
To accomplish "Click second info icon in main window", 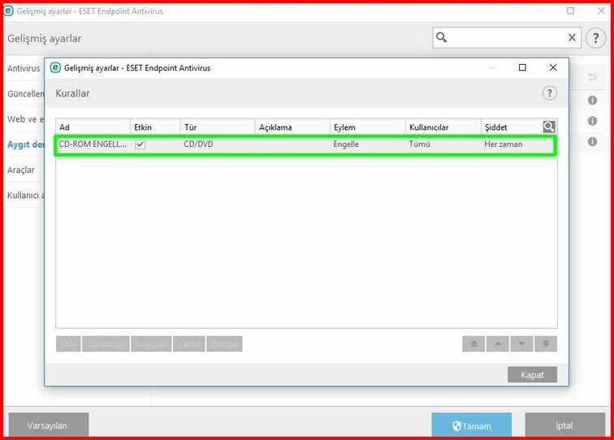I will click(592, 121).
